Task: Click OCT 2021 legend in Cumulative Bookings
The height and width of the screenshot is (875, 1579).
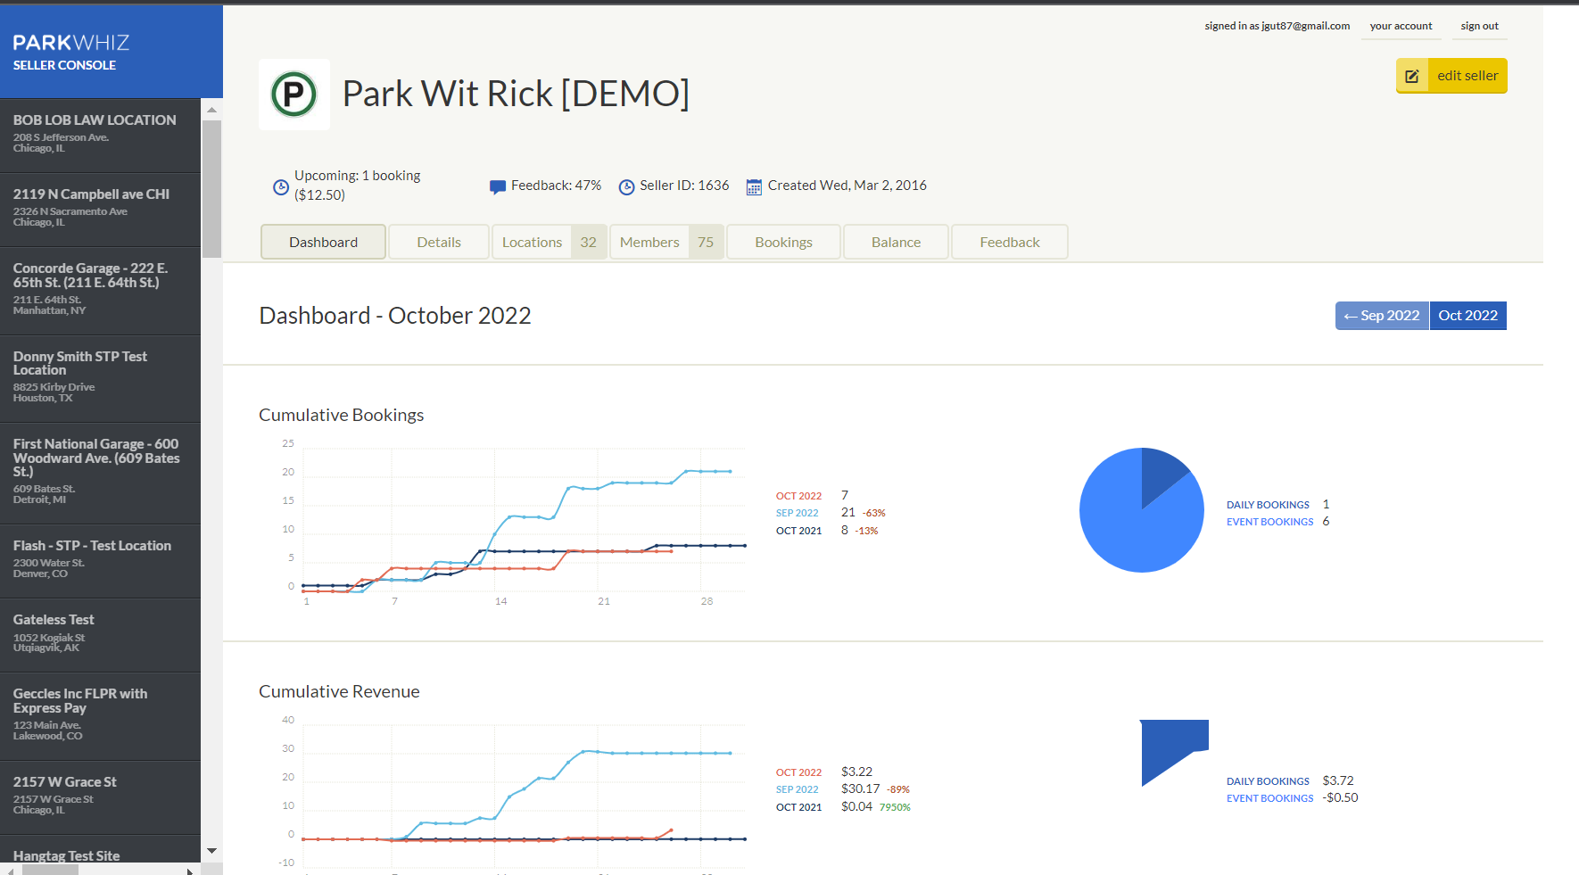Action: [x=798, y=531]
